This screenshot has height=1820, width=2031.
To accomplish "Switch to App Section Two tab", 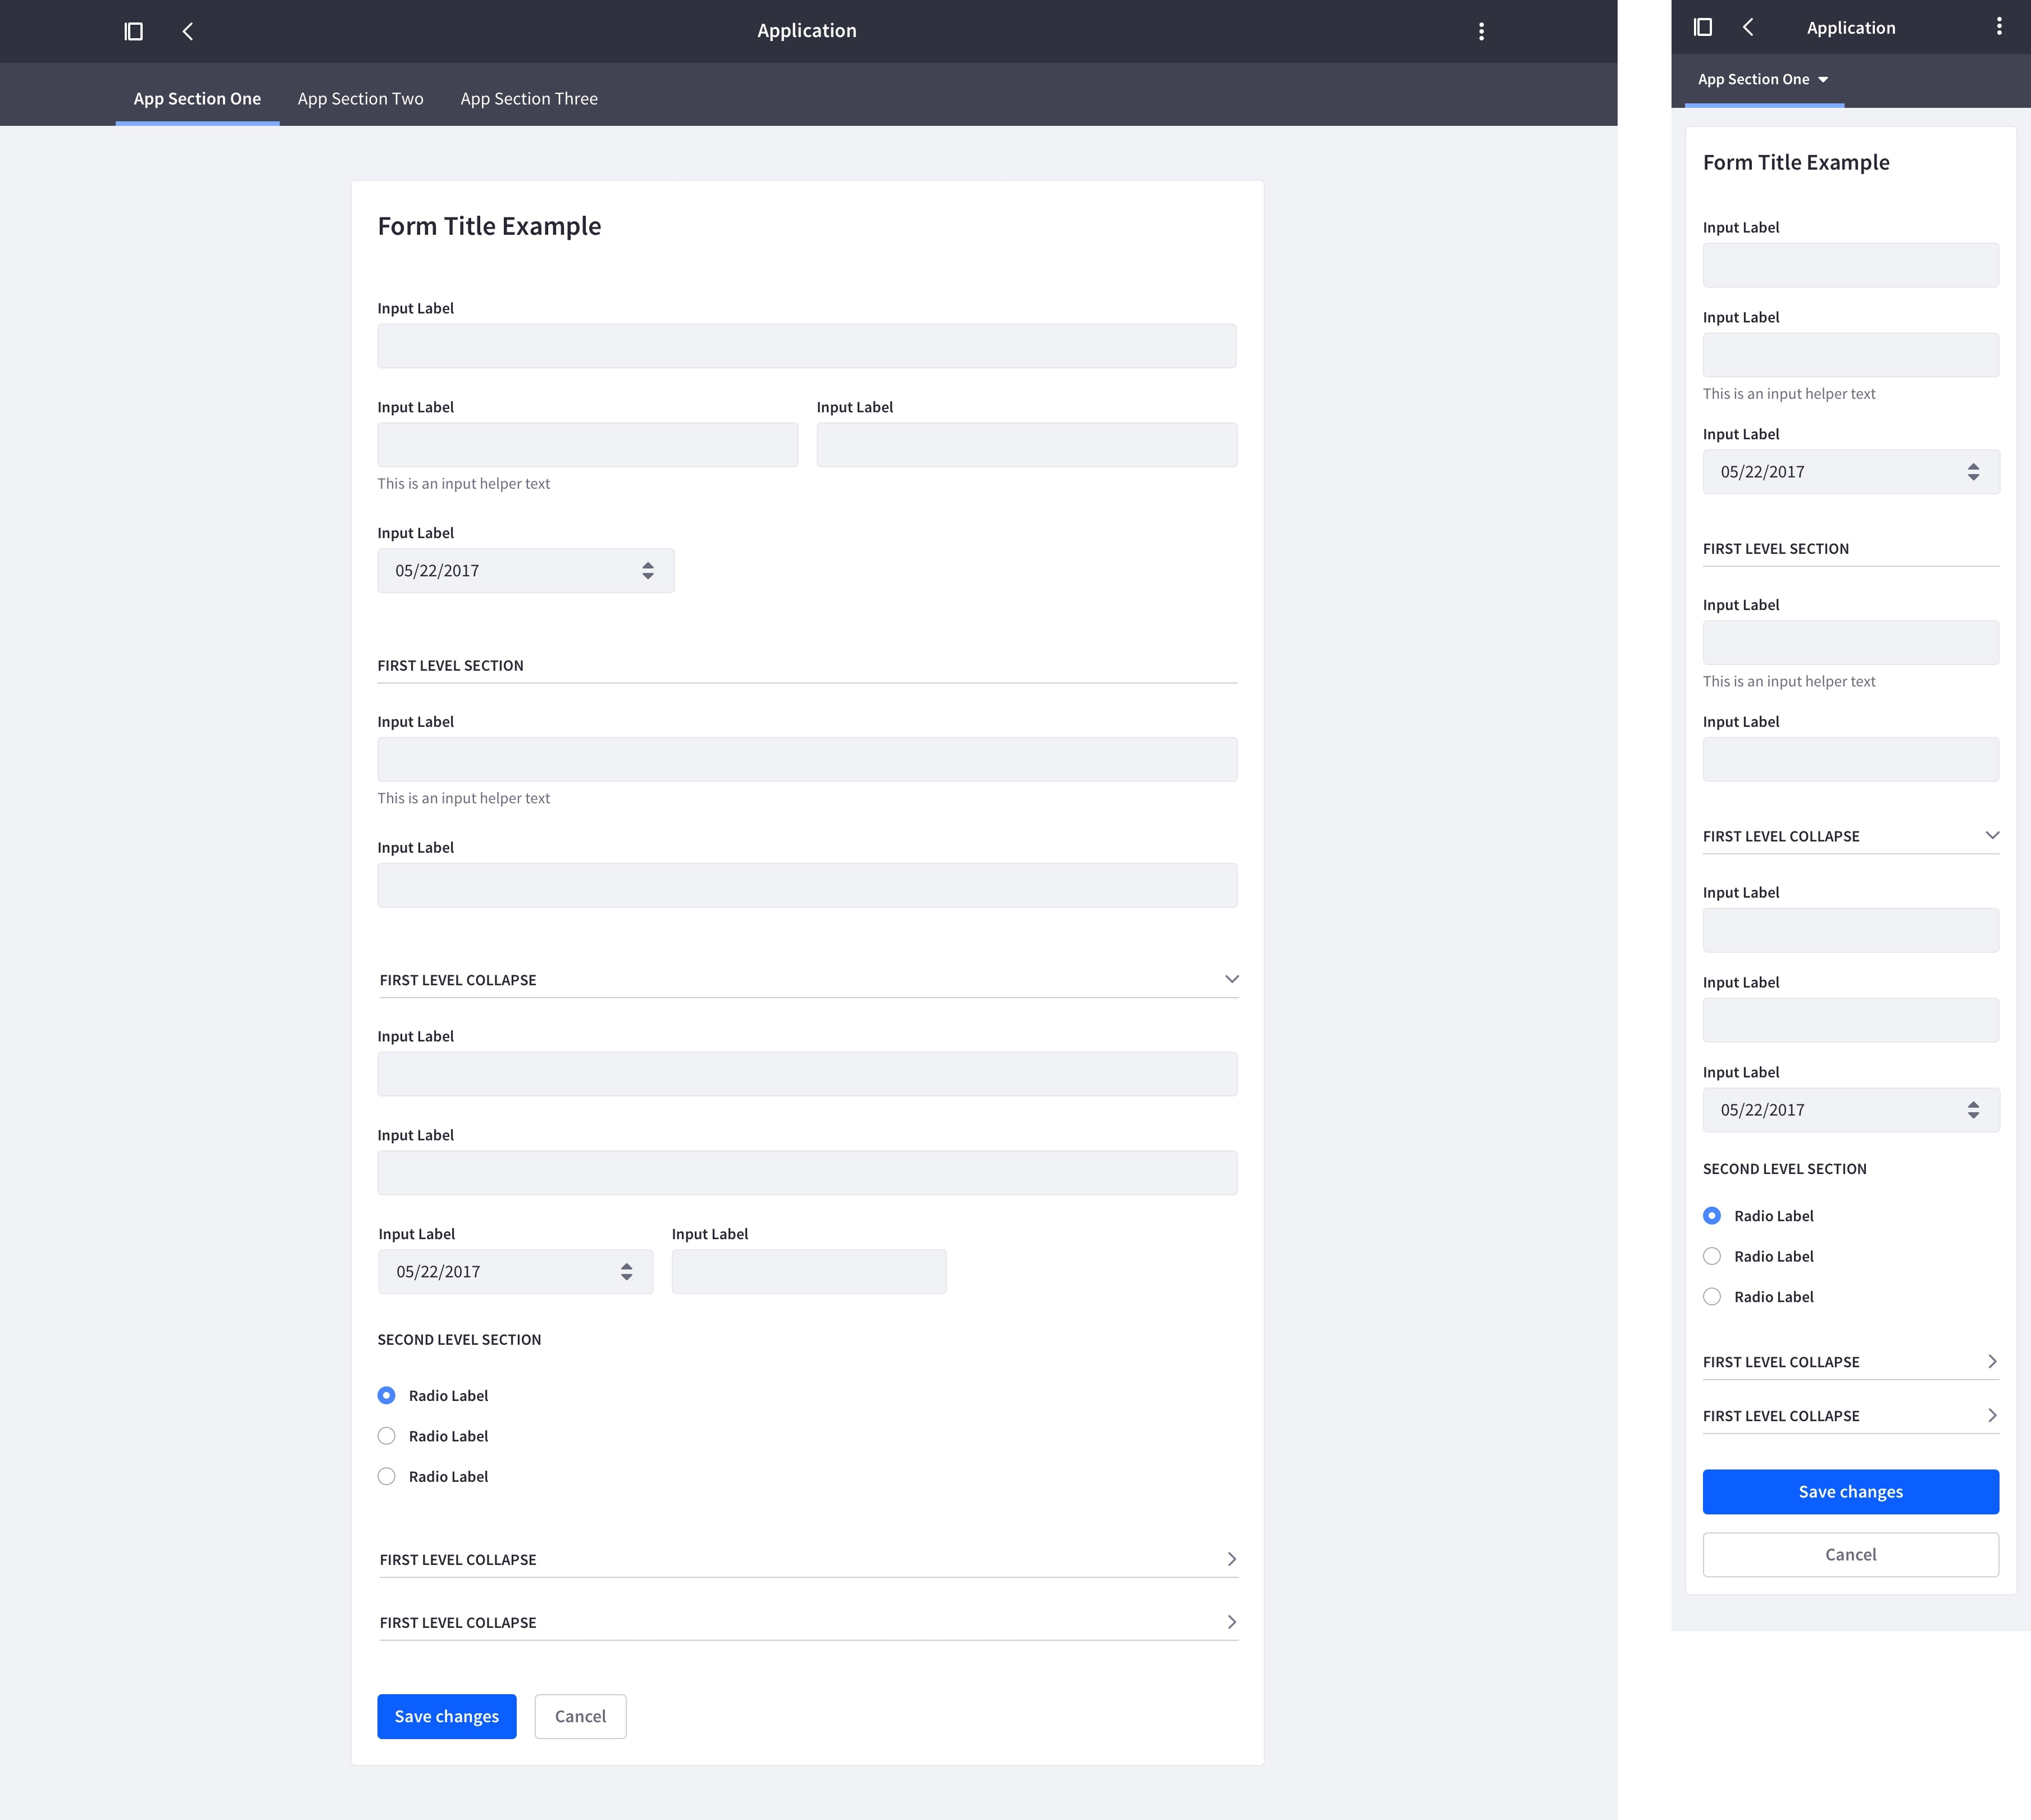I will [x=360, y=98].
